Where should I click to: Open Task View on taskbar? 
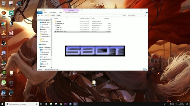click(x=41, y=104)
